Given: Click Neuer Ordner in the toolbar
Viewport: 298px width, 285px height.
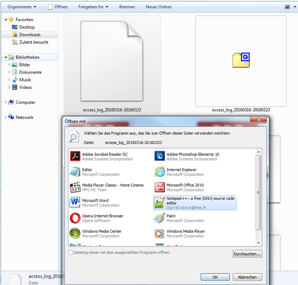Looking at the screenshot, I should point(159,7).
